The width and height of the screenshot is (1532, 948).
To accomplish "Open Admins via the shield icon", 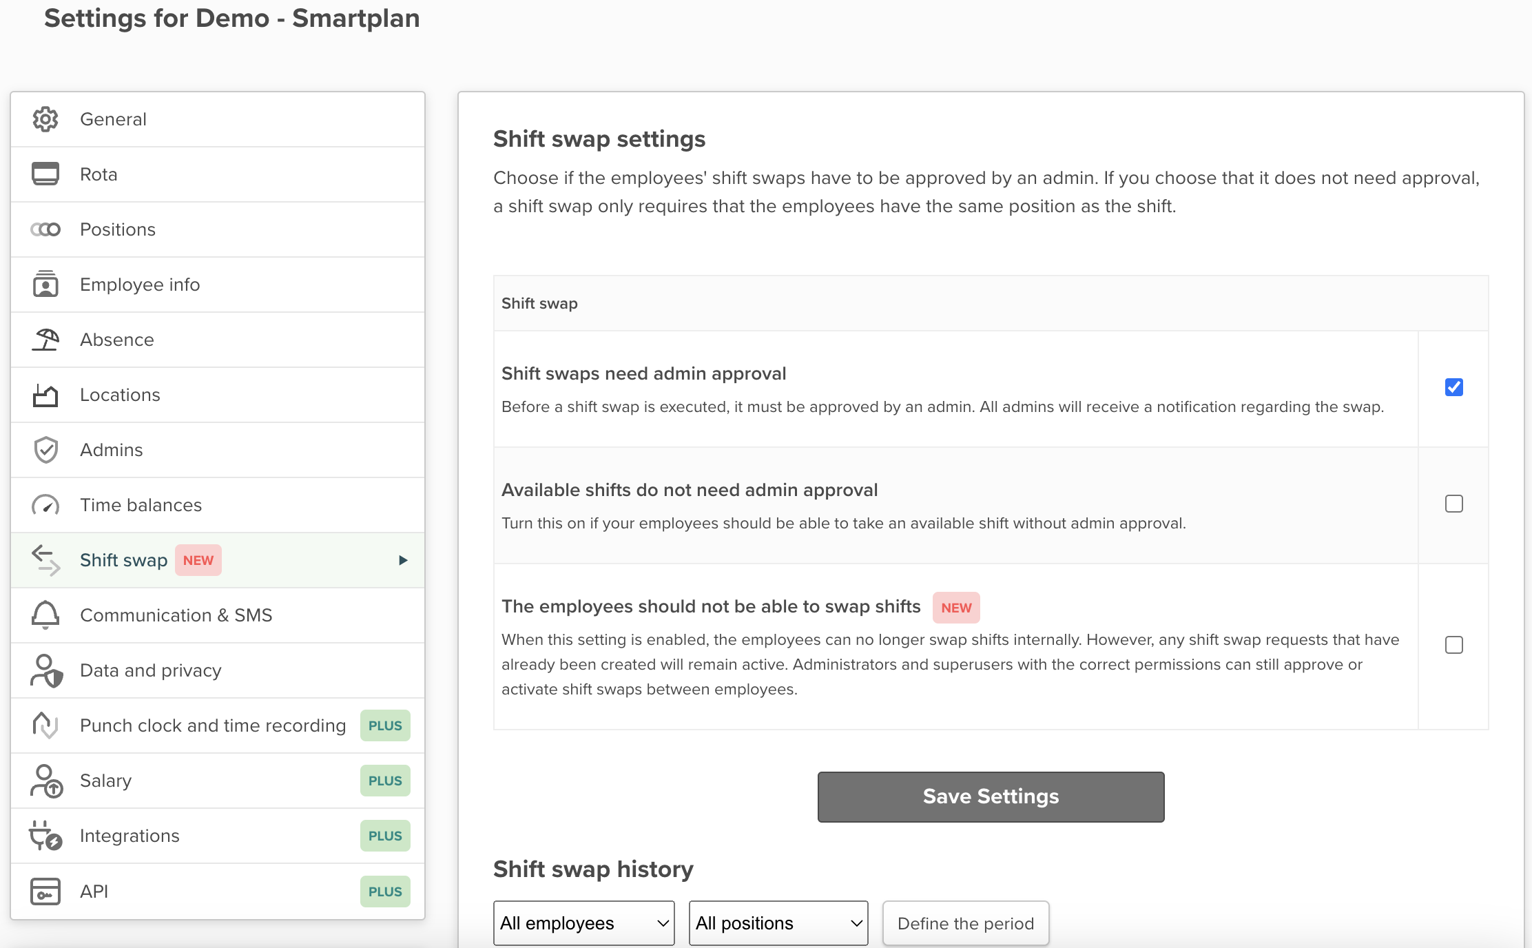I will (45, 449).
